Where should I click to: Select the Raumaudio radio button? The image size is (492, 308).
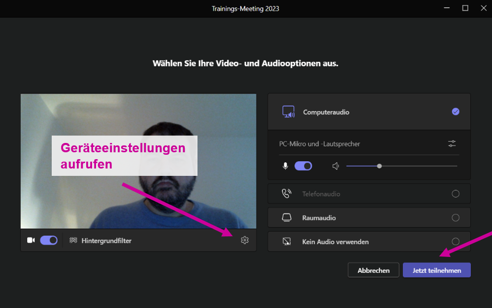point(456,218)
